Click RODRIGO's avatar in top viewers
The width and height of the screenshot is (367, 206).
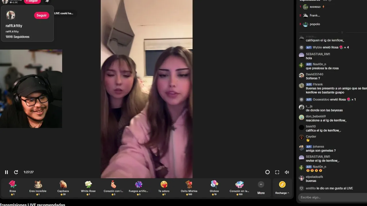point(305,7)
